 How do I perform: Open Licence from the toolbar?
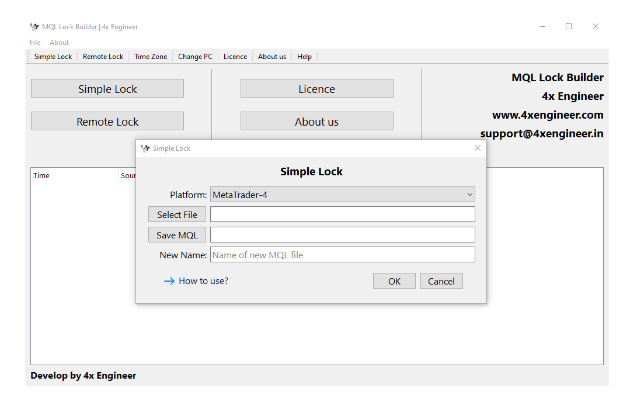(235, 57)
